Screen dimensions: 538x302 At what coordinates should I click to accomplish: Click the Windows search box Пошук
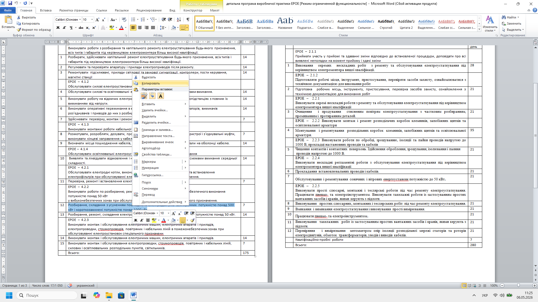[47, 295]
